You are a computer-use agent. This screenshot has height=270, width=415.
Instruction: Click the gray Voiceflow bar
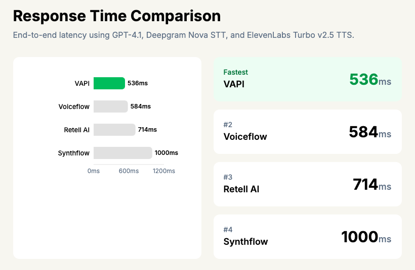pyautogui.click(x=110, y=106)
